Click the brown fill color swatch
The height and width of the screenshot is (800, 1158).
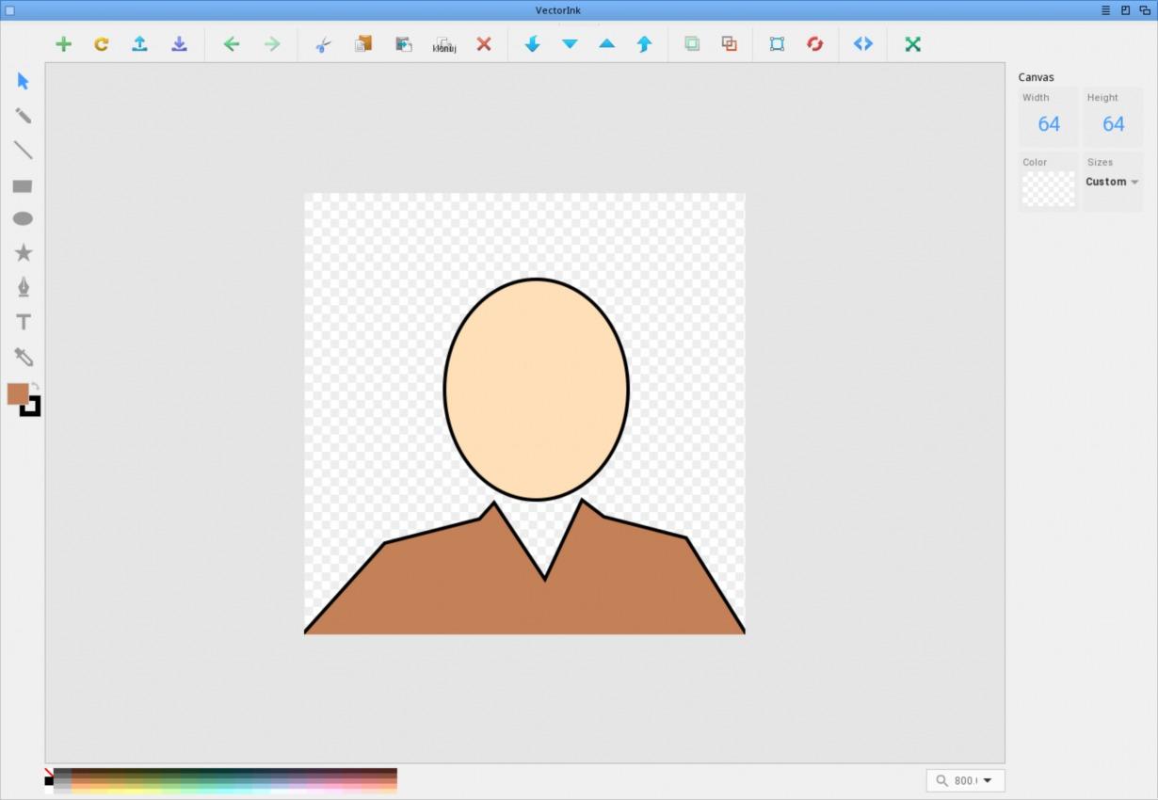[x=16, y=393]
